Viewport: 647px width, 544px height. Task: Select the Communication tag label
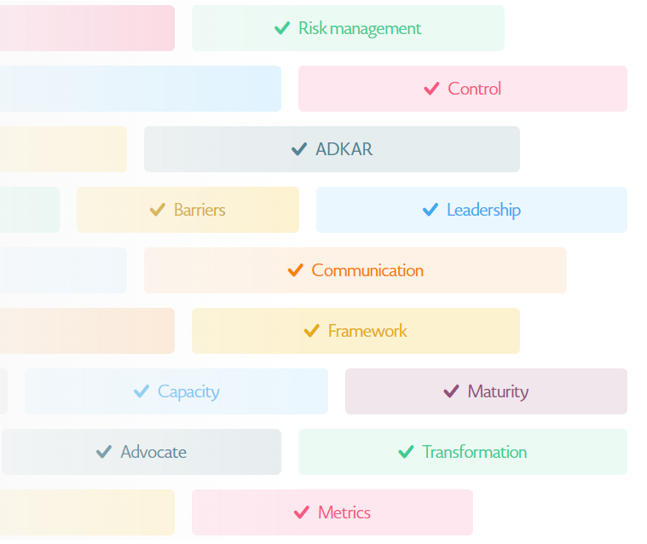[367, 270]
